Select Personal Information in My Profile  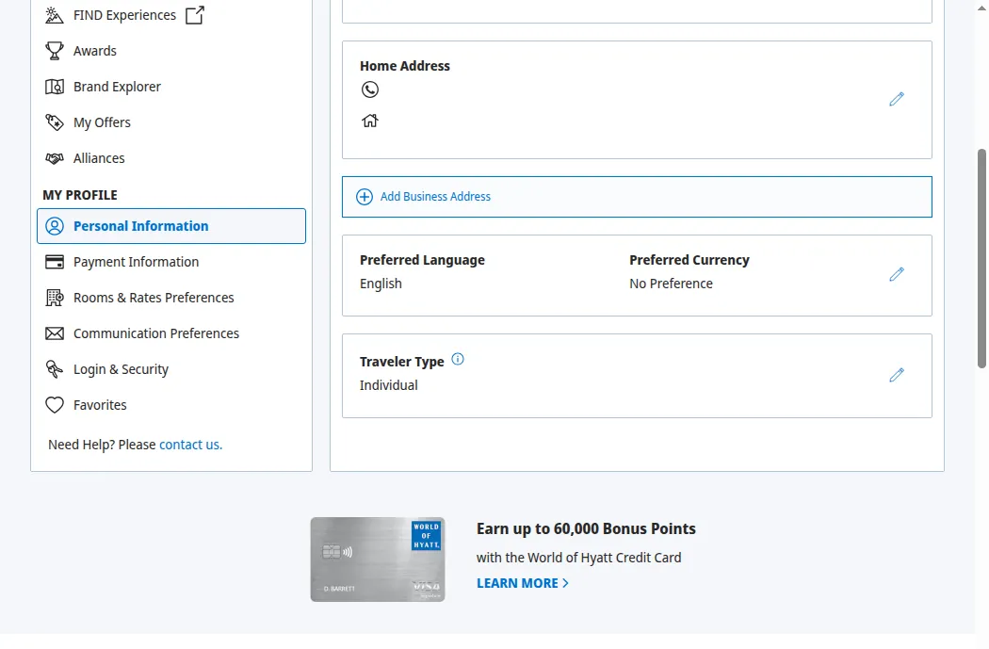tap(170, 226)
